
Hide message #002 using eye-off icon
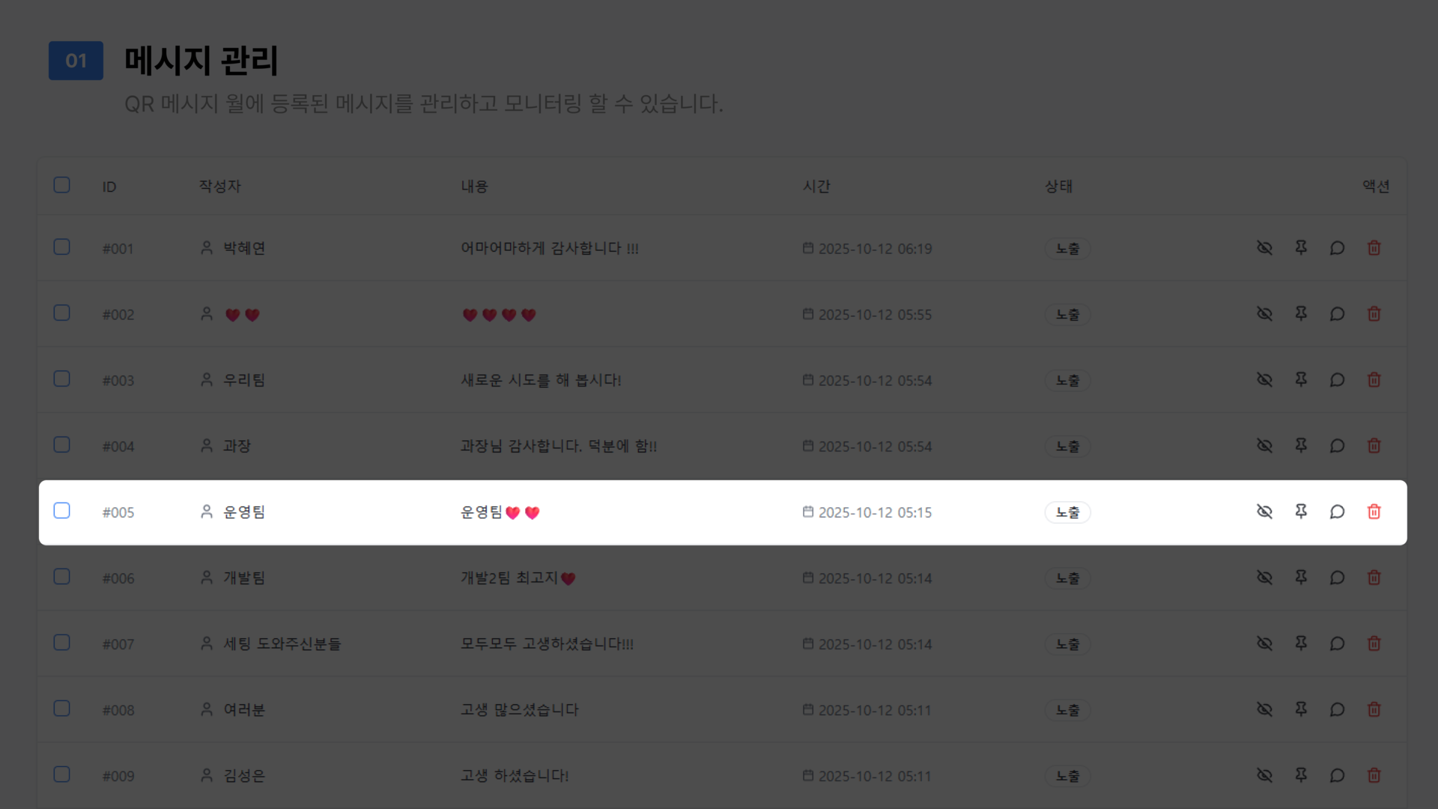1264,314
